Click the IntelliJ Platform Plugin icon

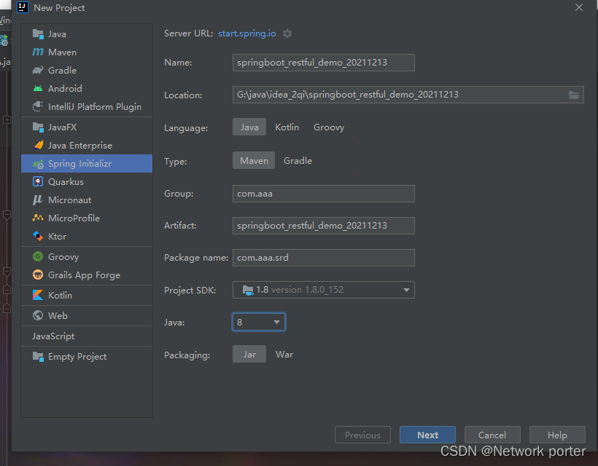[38, 106]
